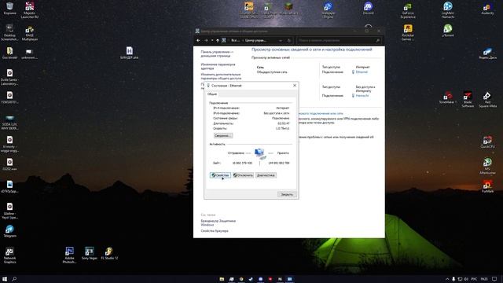Open the Свойства button in Ethernet status
This screenshot has height=283, width=503.
point(220,175)
